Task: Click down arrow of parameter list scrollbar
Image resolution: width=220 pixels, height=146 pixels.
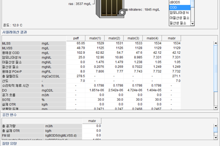Action: [x=192, y=24]
